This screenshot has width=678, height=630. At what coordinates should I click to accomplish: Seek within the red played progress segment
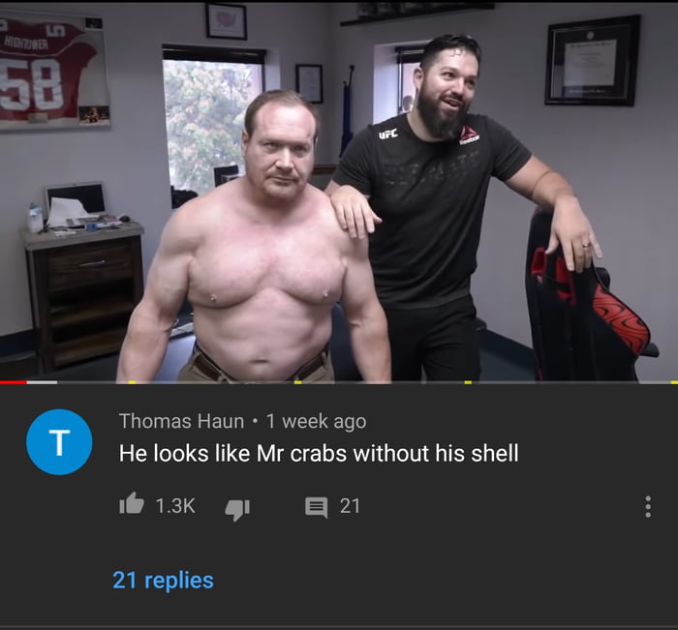(14, 382)
